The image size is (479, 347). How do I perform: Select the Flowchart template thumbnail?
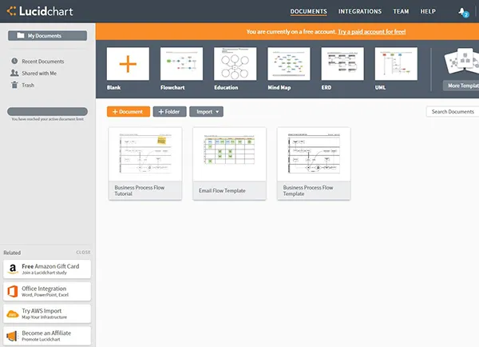pos(181,64)
